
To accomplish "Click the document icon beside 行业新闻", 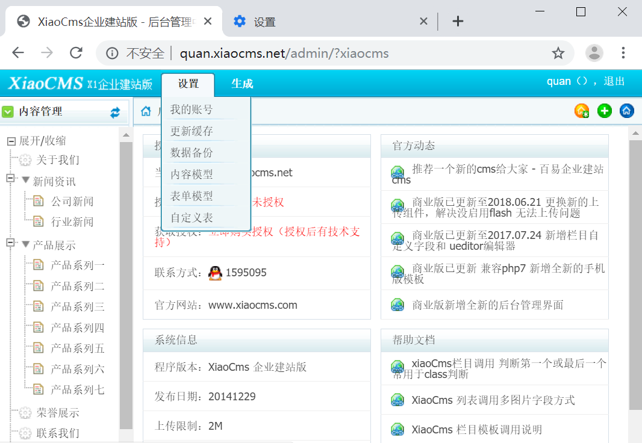I will coord(39,221).
